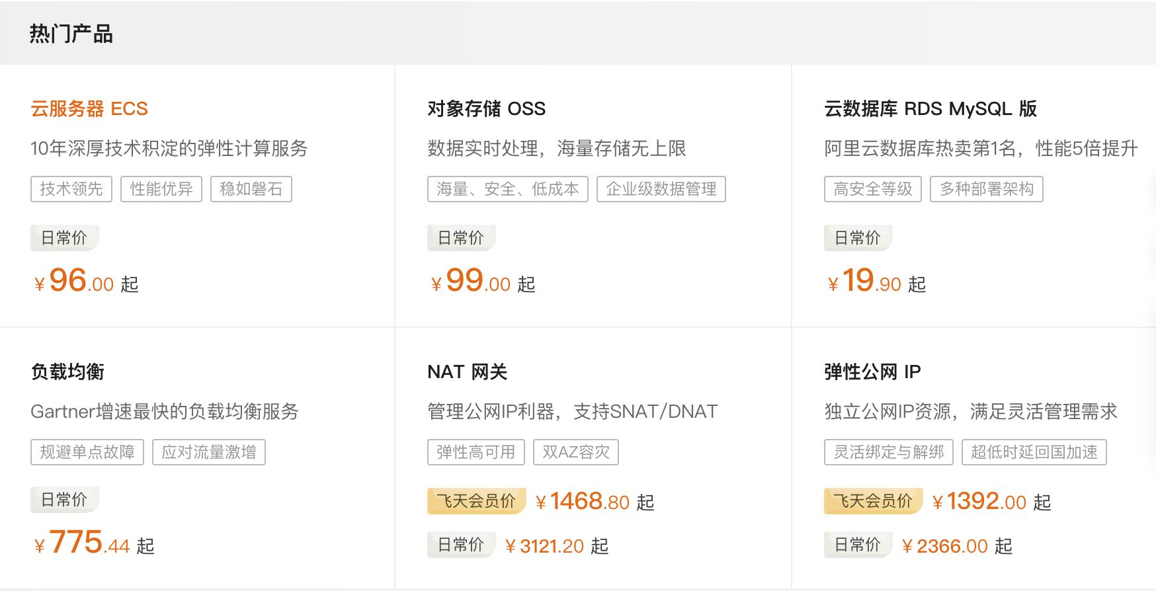Click the 超低时延回国加速 tag
This screenshot has width=1156, height=591.
pos(1034,452)
